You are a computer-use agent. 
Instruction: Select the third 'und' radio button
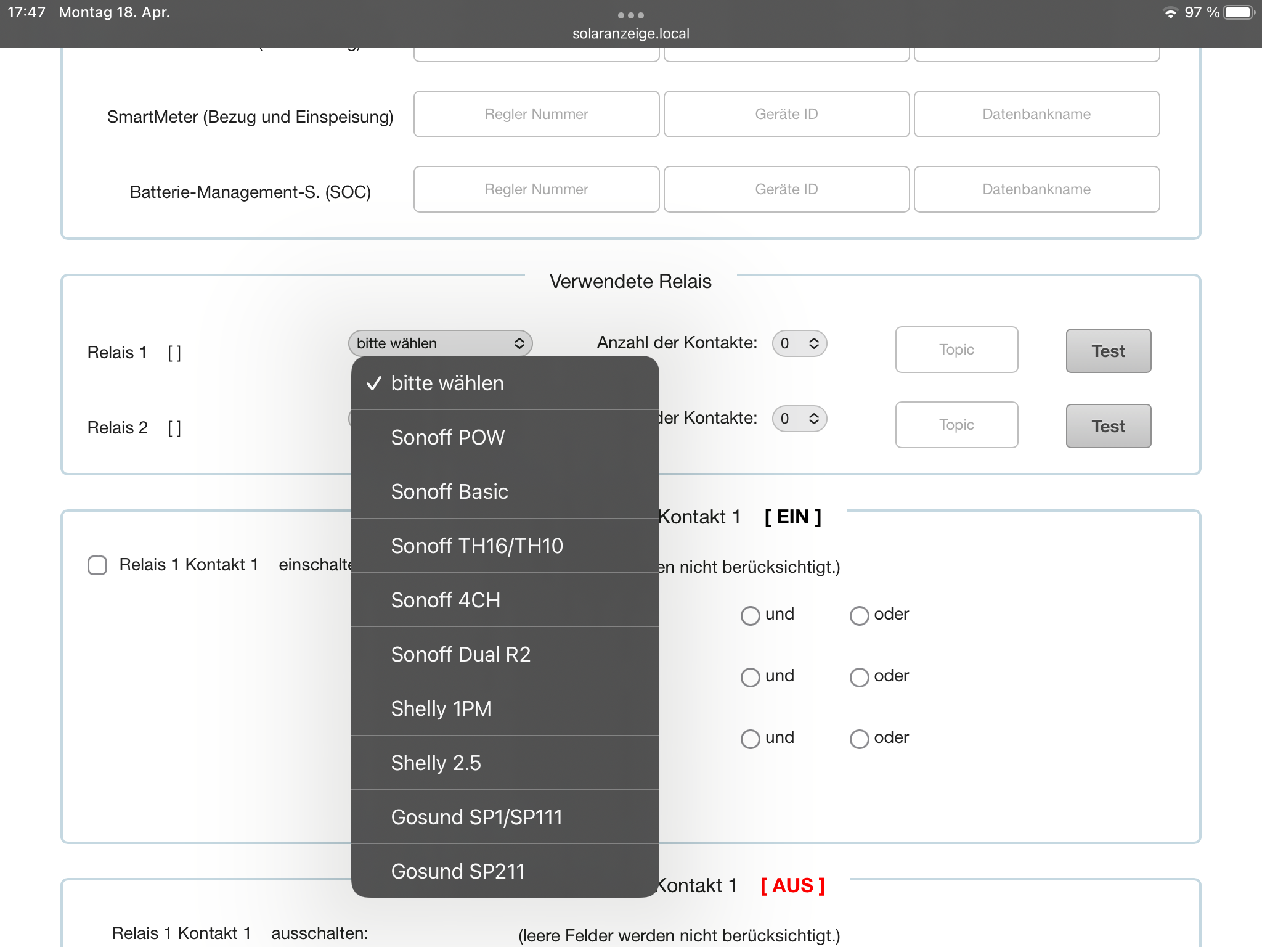(x=750, y=739)
